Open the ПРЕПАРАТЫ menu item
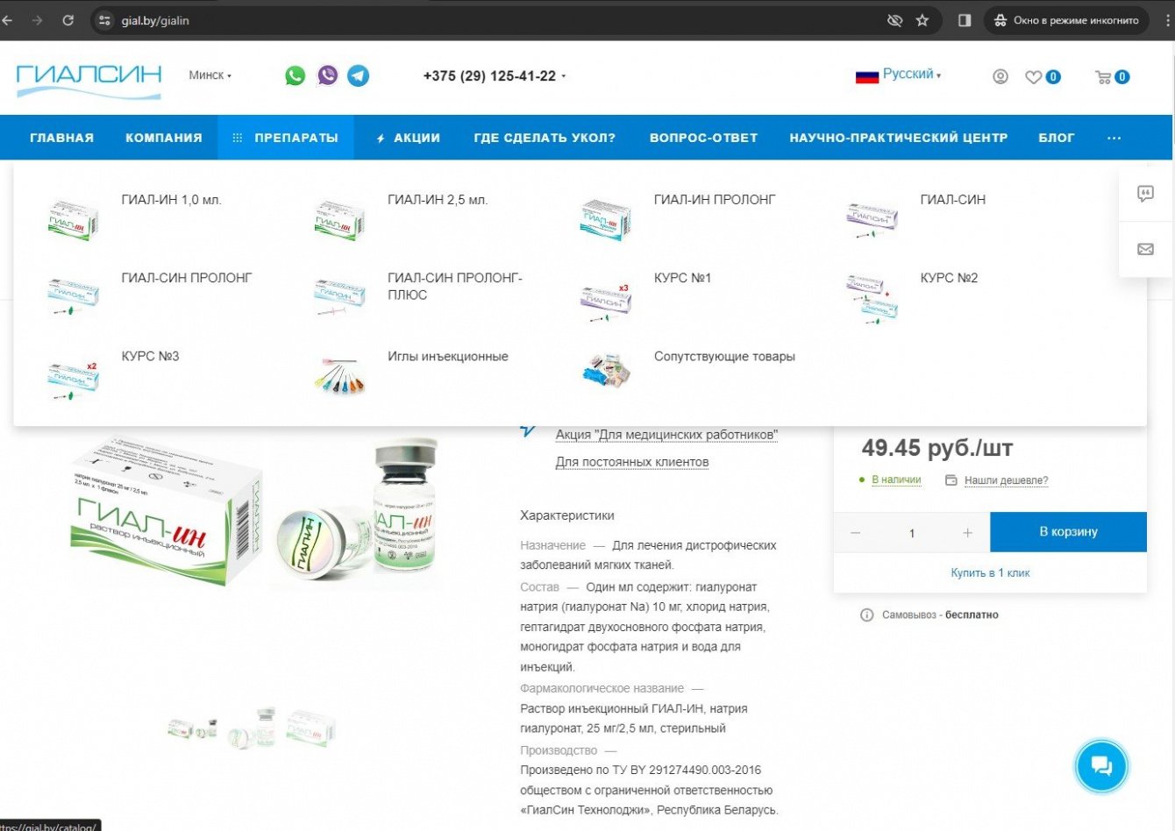This screenshot has height=831, width=1175. point(286,138)
